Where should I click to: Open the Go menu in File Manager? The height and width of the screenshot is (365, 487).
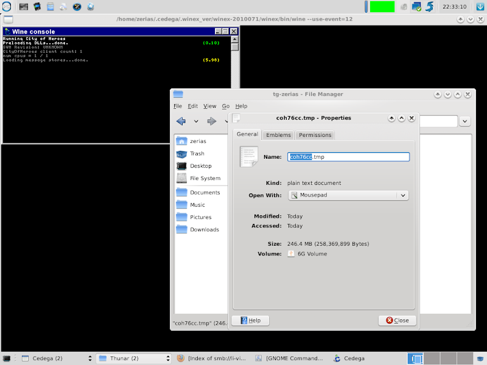(225, 106)
